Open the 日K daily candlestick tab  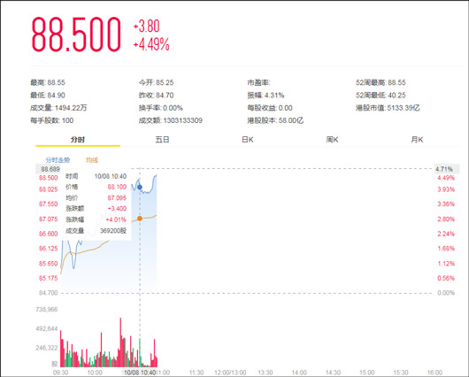coord(248,140)
